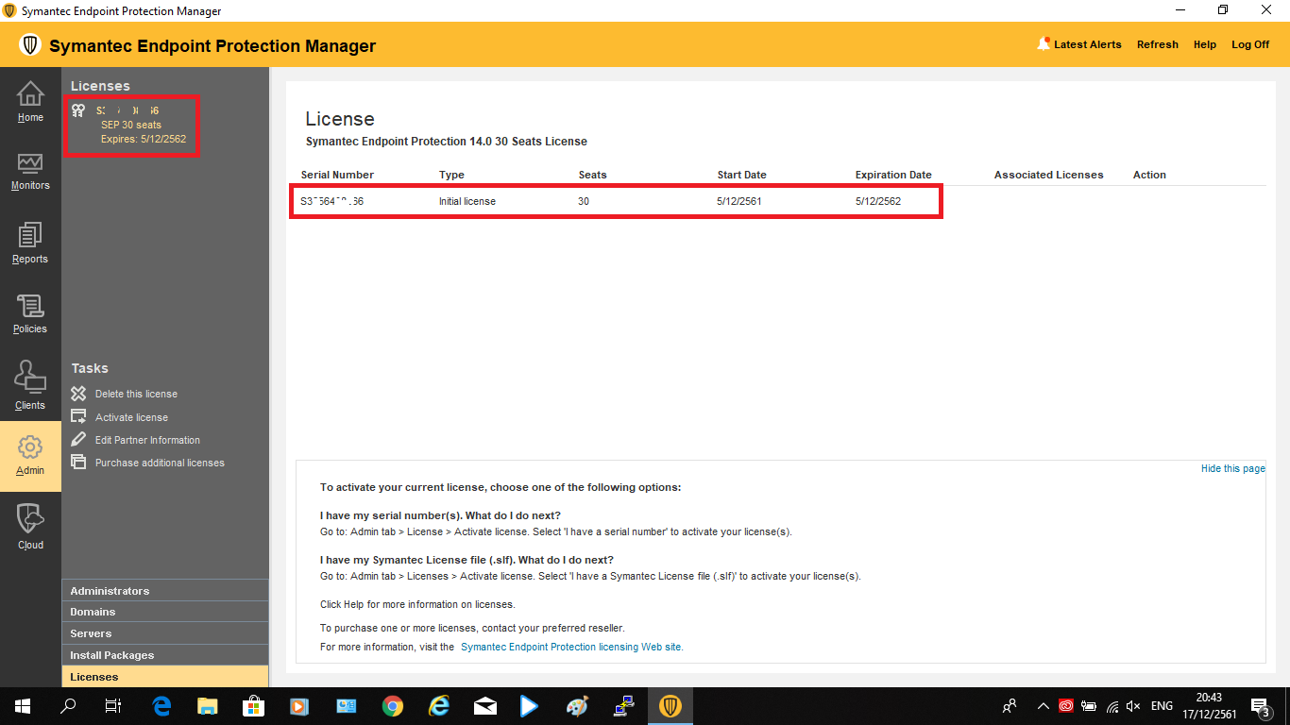Click the Hide this page link
1290x725 pixels.
pos(1232,468)
